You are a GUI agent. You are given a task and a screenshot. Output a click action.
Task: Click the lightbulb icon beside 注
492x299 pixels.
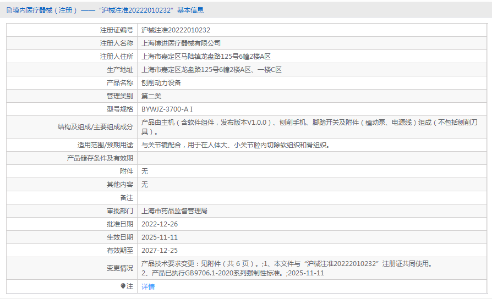point(123,286)
